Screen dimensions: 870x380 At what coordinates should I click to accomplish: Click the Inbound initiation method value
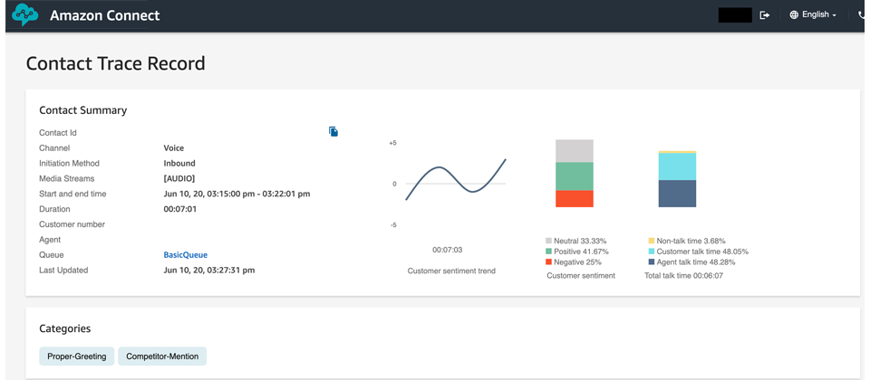(x=179, y=164)
